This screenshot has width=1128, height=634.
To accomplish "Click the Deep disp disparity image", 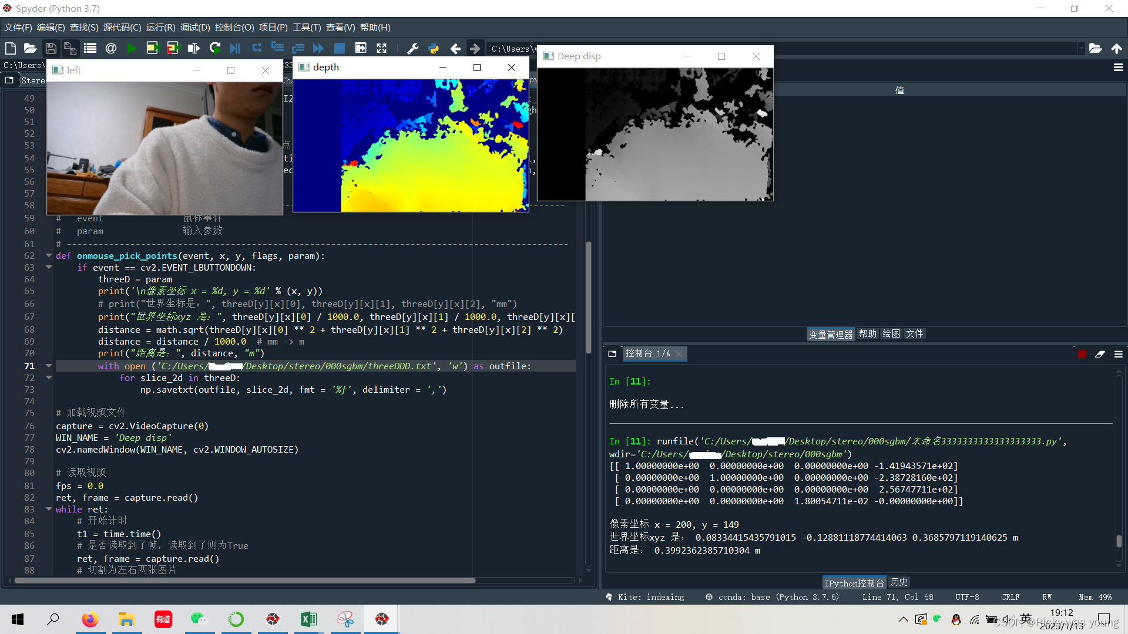I will pos(655,134).
